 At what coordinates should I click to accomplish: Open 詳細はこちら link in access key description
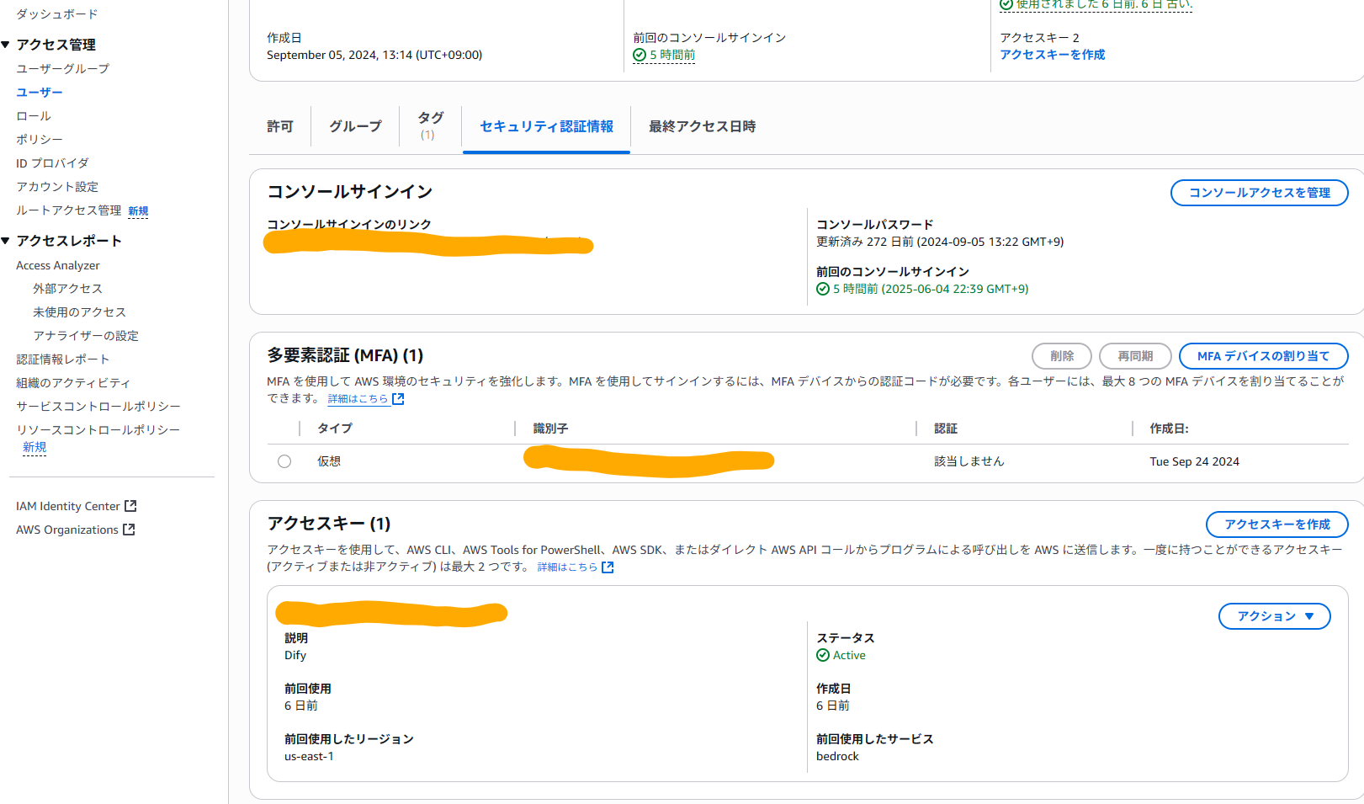pos(567,567)
